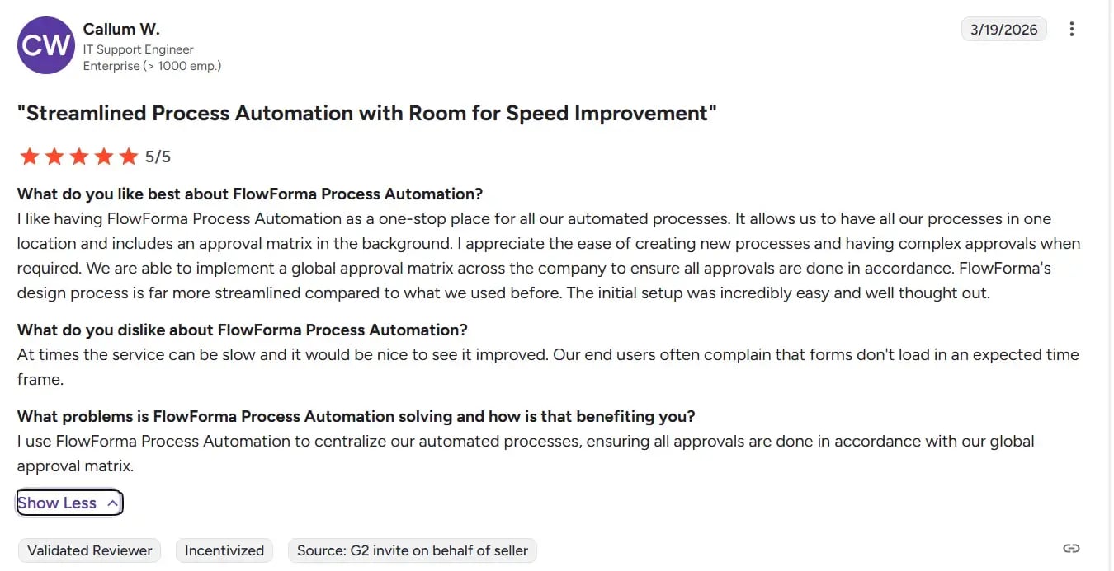Open reviewer name Callum W.
The width and height of the screenshot is (1114, 571).
pyautogui.click(x=121, y=29)
